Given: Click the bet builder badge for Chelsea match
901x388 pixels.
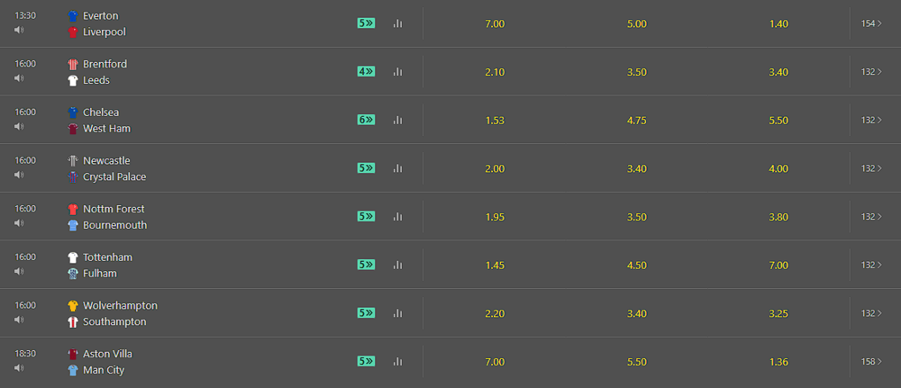Looking at the screenshot, I should pos(366,120).
